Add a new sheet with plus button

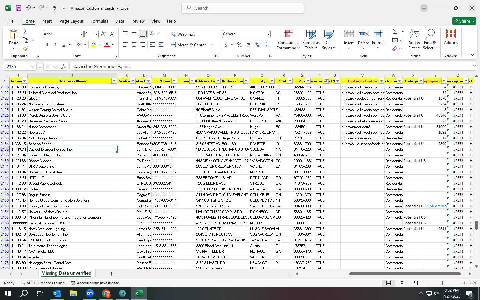coord(111,274)
